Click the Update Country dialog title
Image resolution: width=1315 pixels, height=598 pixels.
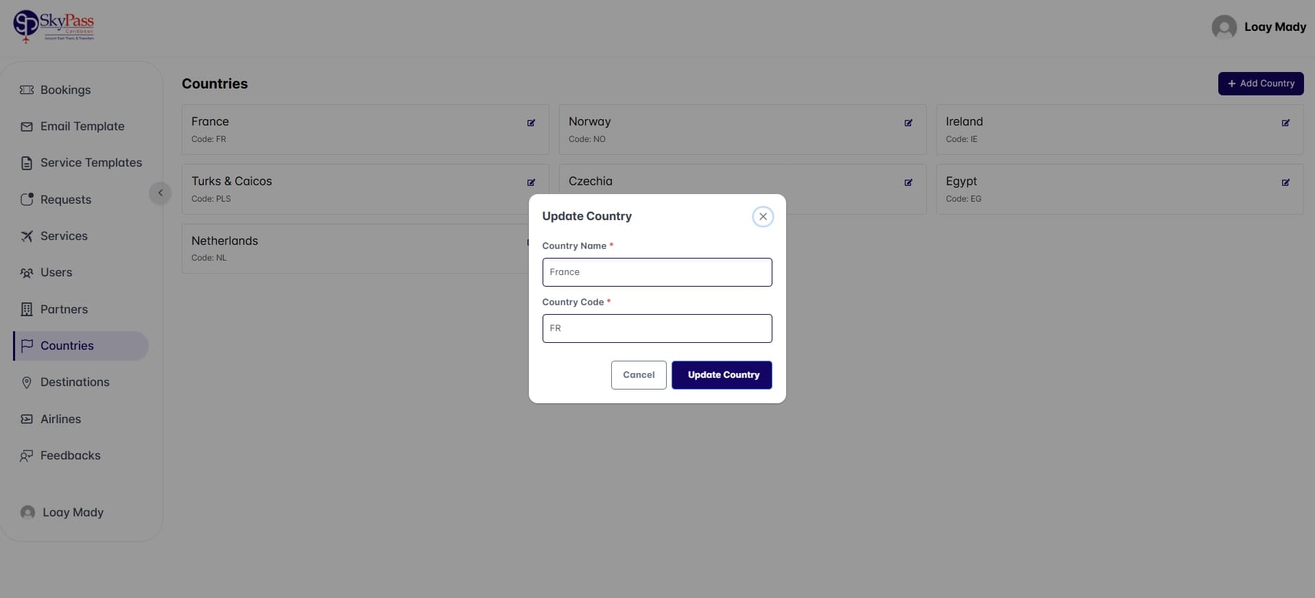pyautogui.click(x=587, y=216)
